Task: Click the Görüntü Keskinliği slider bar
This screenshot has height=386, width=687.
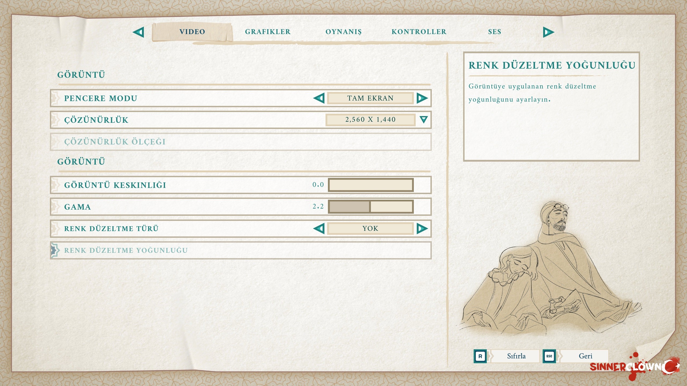Action: [371, 185]
